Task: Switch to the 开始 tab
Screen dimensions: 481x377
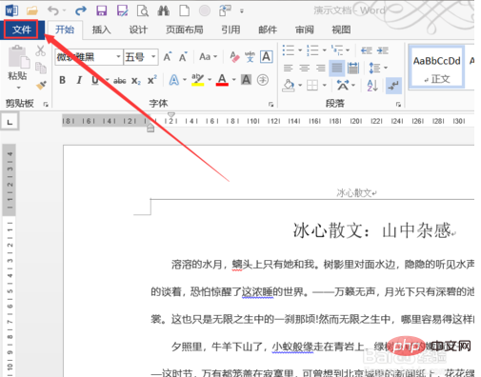Action: pyautogui.click(x=65, y=30)
